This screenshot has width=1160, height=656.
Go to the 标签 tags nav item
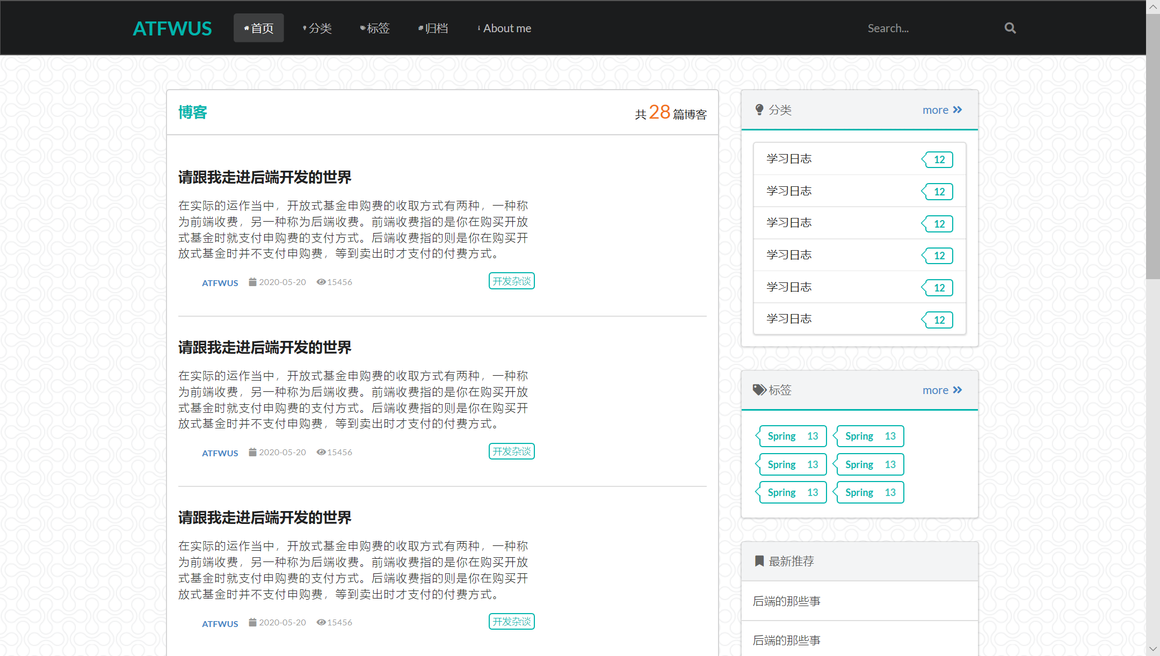pyautogui.click(x=375, y=28)
